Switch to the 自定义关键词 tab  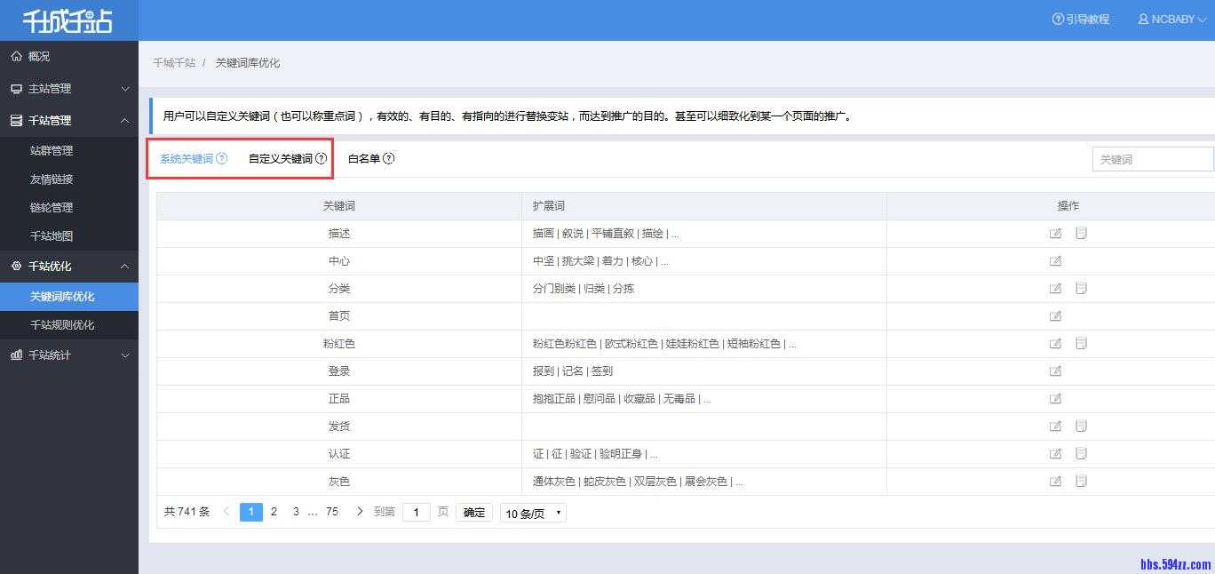280,158
